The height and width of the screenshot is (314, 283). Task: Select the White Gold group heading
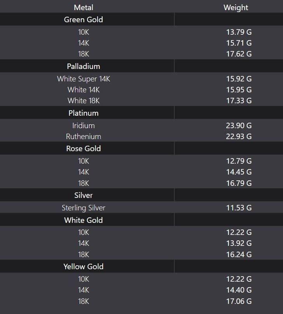coord(83,220)
